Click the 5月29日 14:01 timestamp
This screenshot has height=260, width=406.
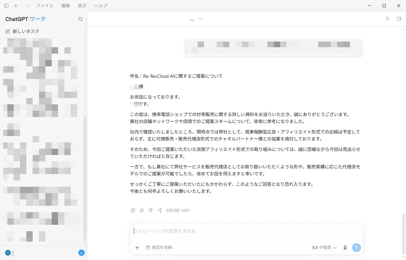[178, 210]
